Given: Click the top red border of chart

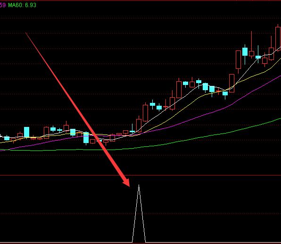Looking at the screenshot, I should 140,0.
